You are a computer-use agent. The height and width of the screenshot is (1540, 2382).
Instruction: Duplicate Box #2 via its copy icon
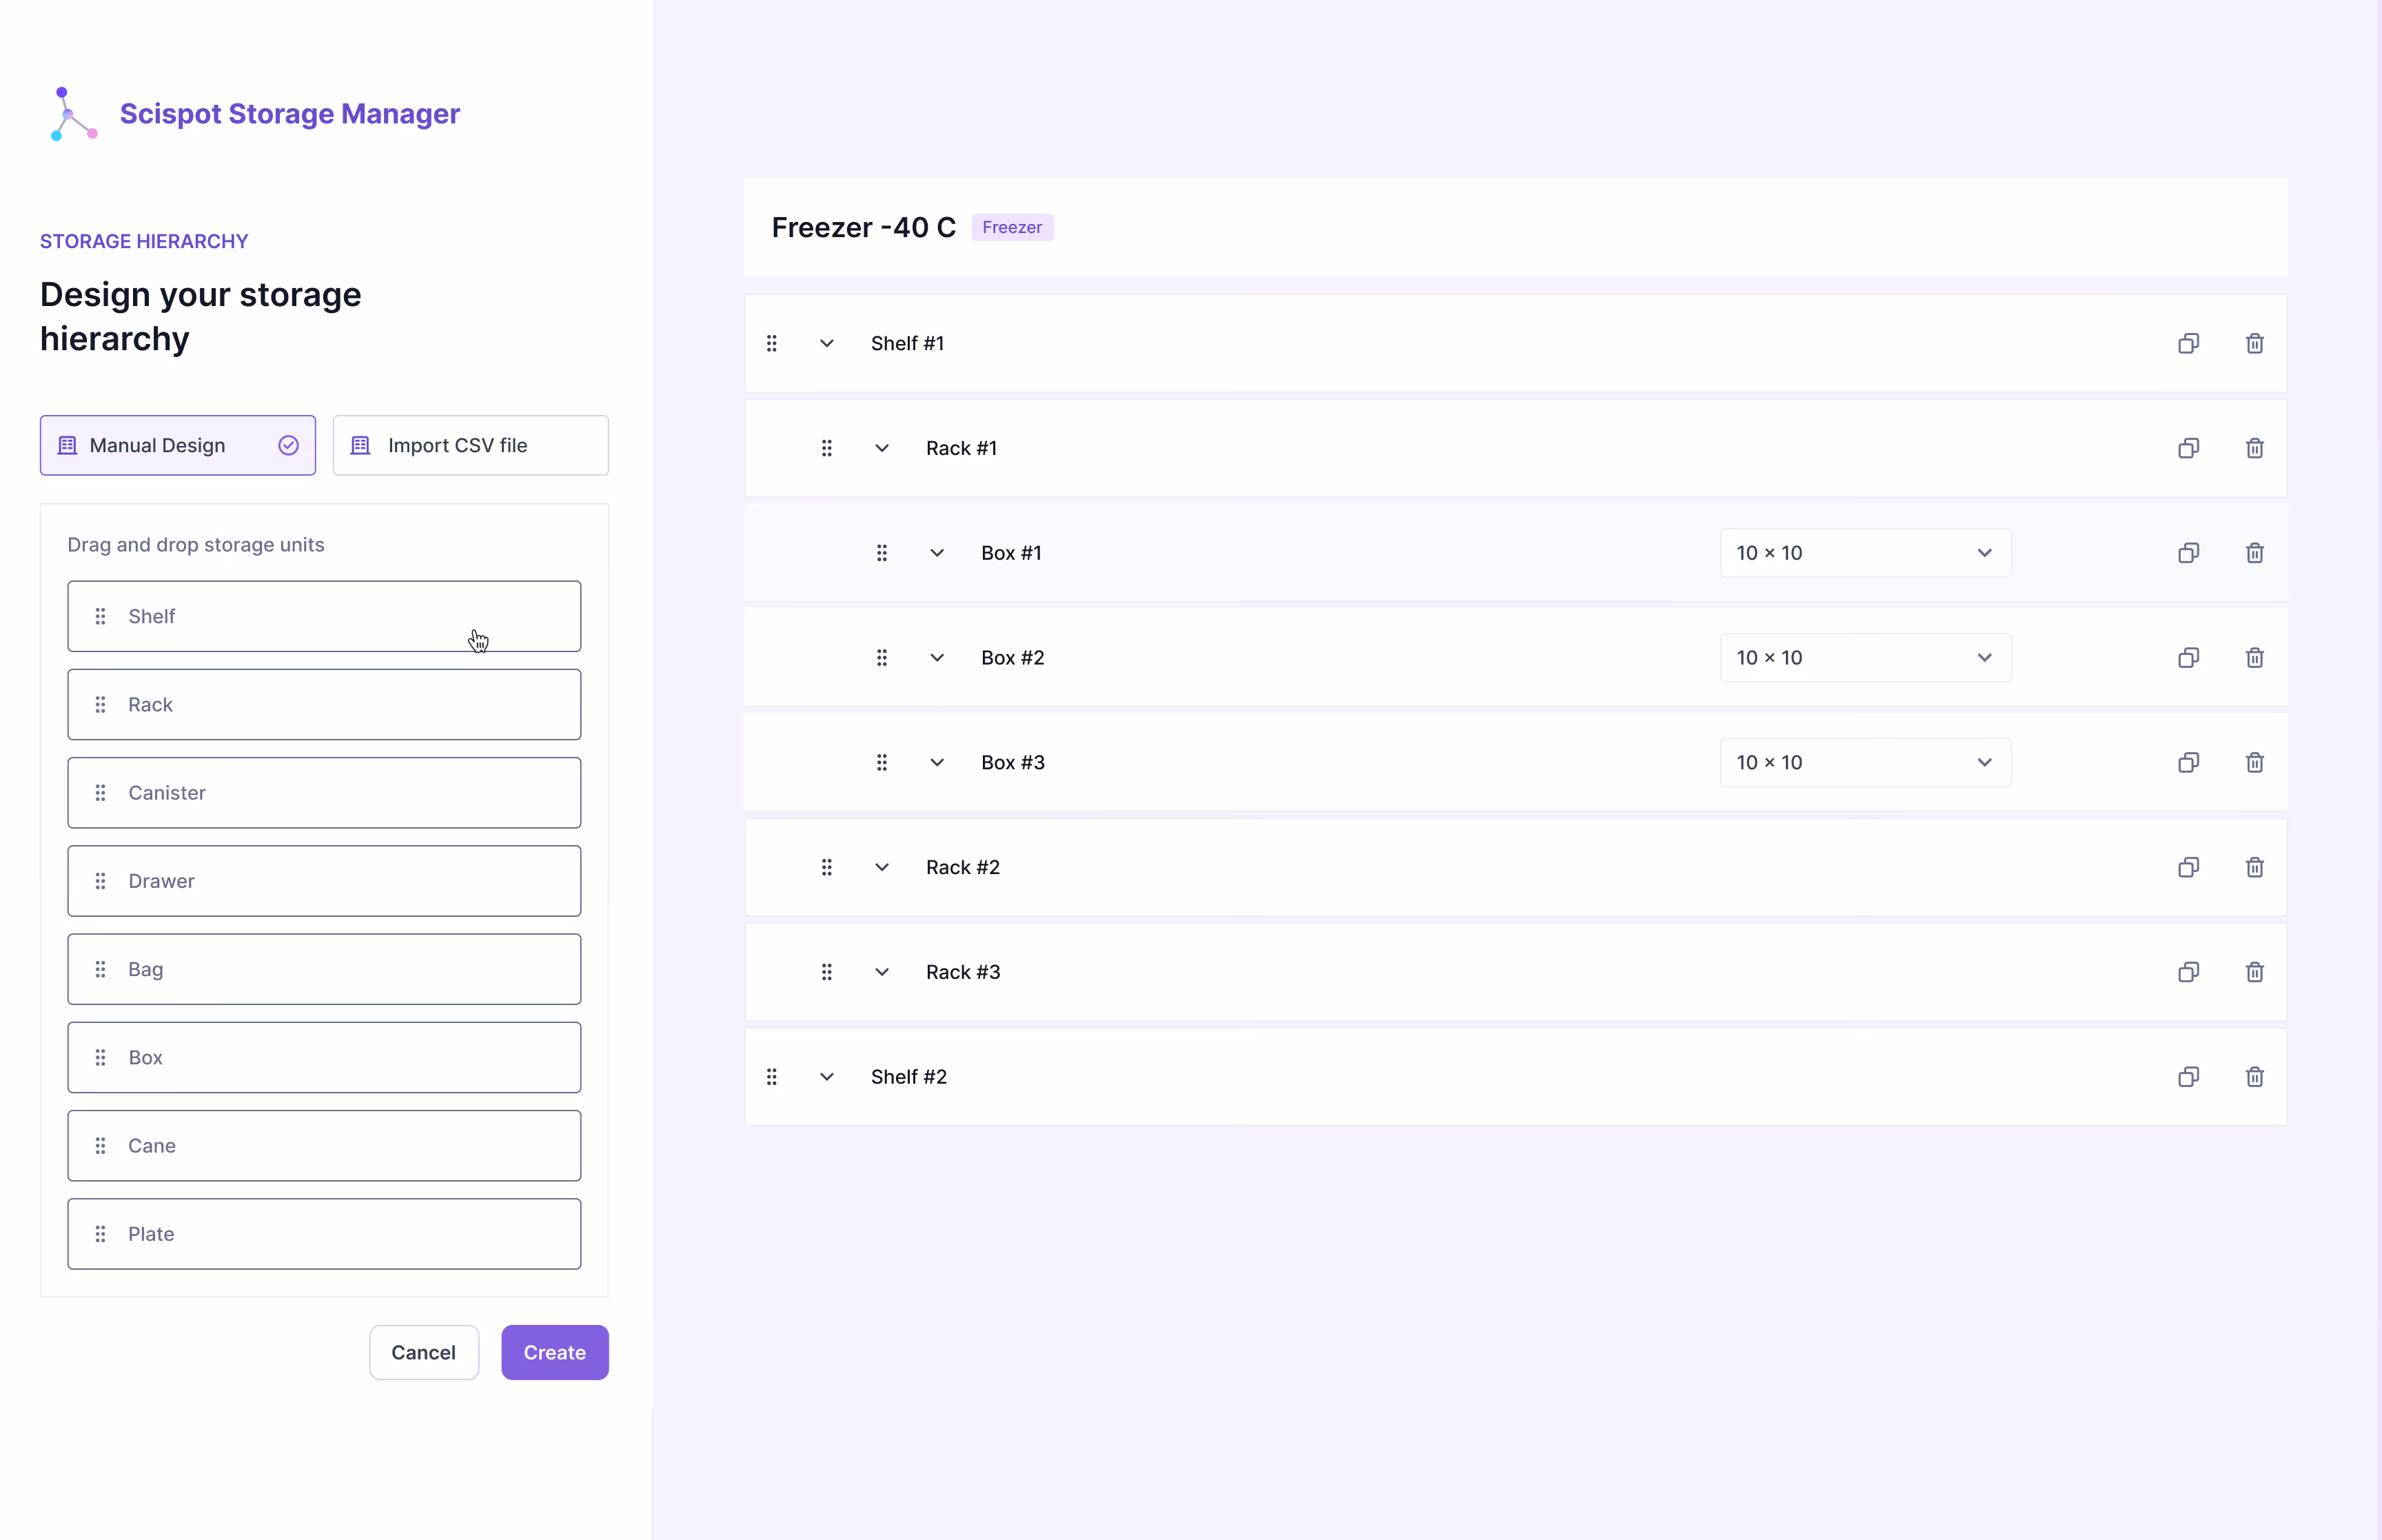tap(2188, 657)
